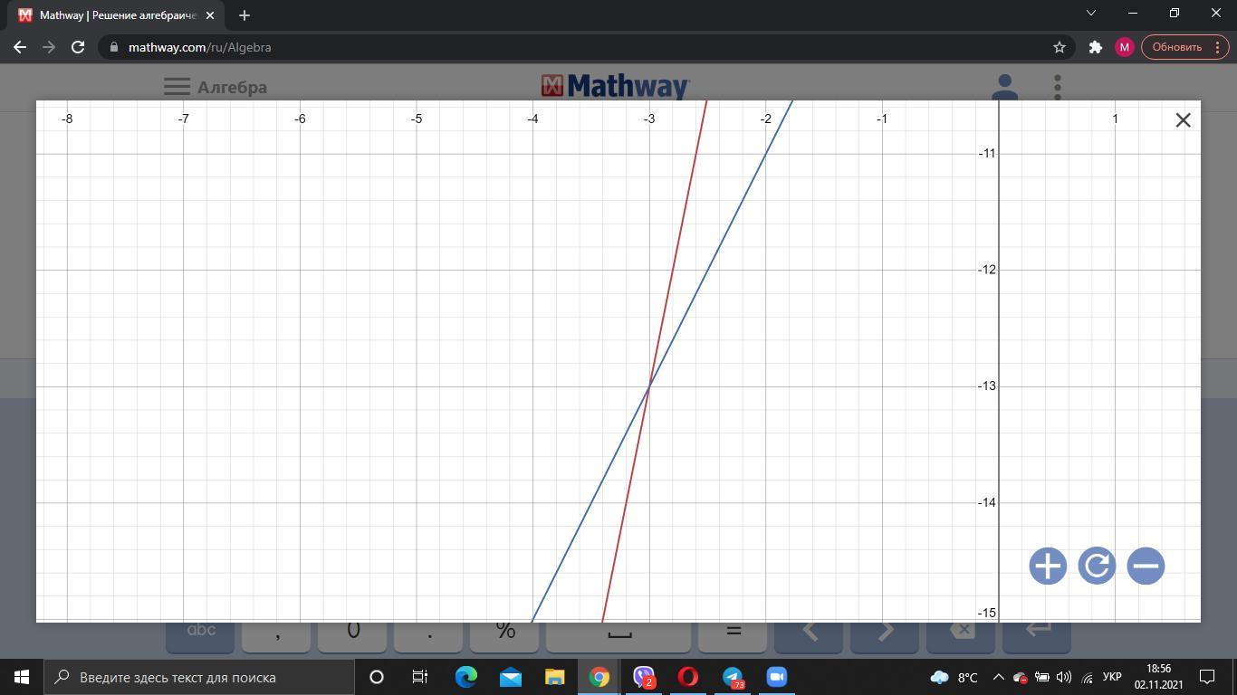The width and height of the screenshot is (1237, 695).
Task: Open Task View from the taskbar
Action: pyautogui.click(x=420, y=677)
